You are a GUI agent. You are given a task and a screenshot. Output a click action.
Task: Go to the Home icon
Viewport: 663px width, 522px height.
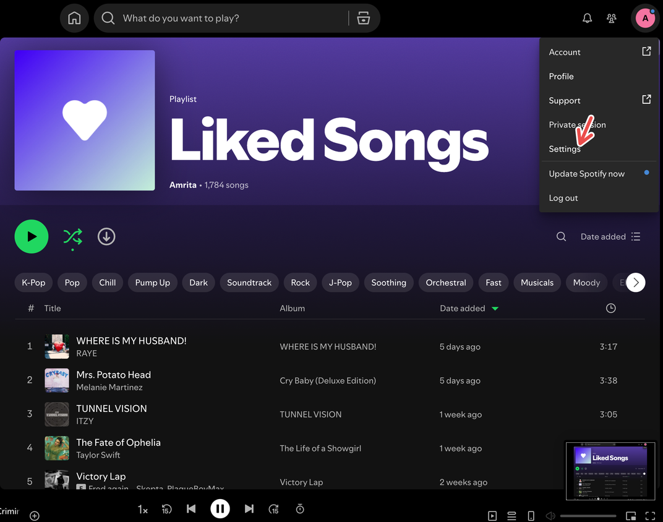pos(74,18)
